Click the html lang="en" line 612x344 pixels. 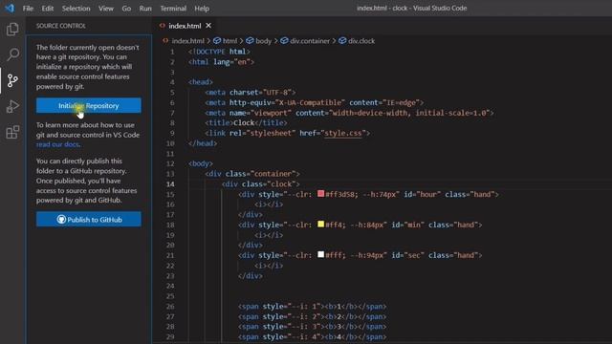click(221, 61)
